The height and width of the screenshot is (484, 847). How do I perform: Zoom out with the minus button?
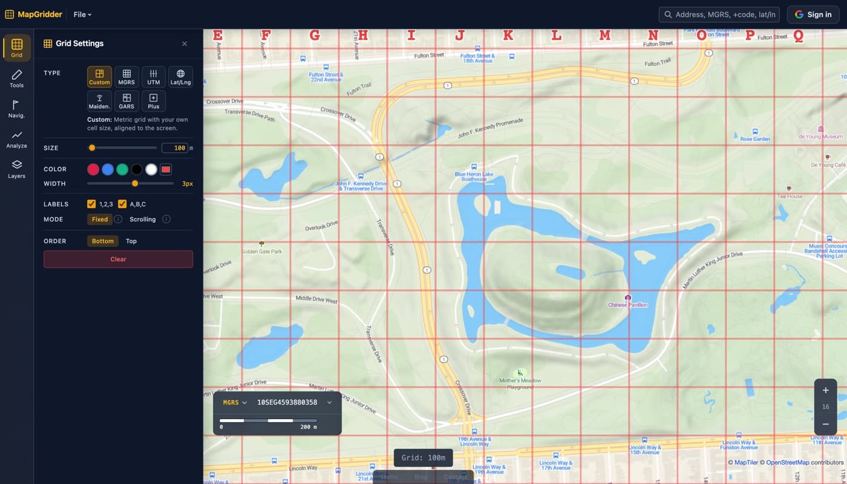coord(826,424)
